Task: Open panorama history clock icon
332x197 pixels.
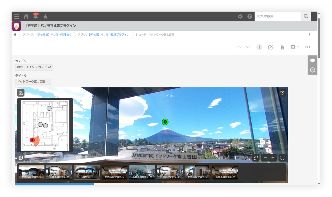Action: coord(282,93)
